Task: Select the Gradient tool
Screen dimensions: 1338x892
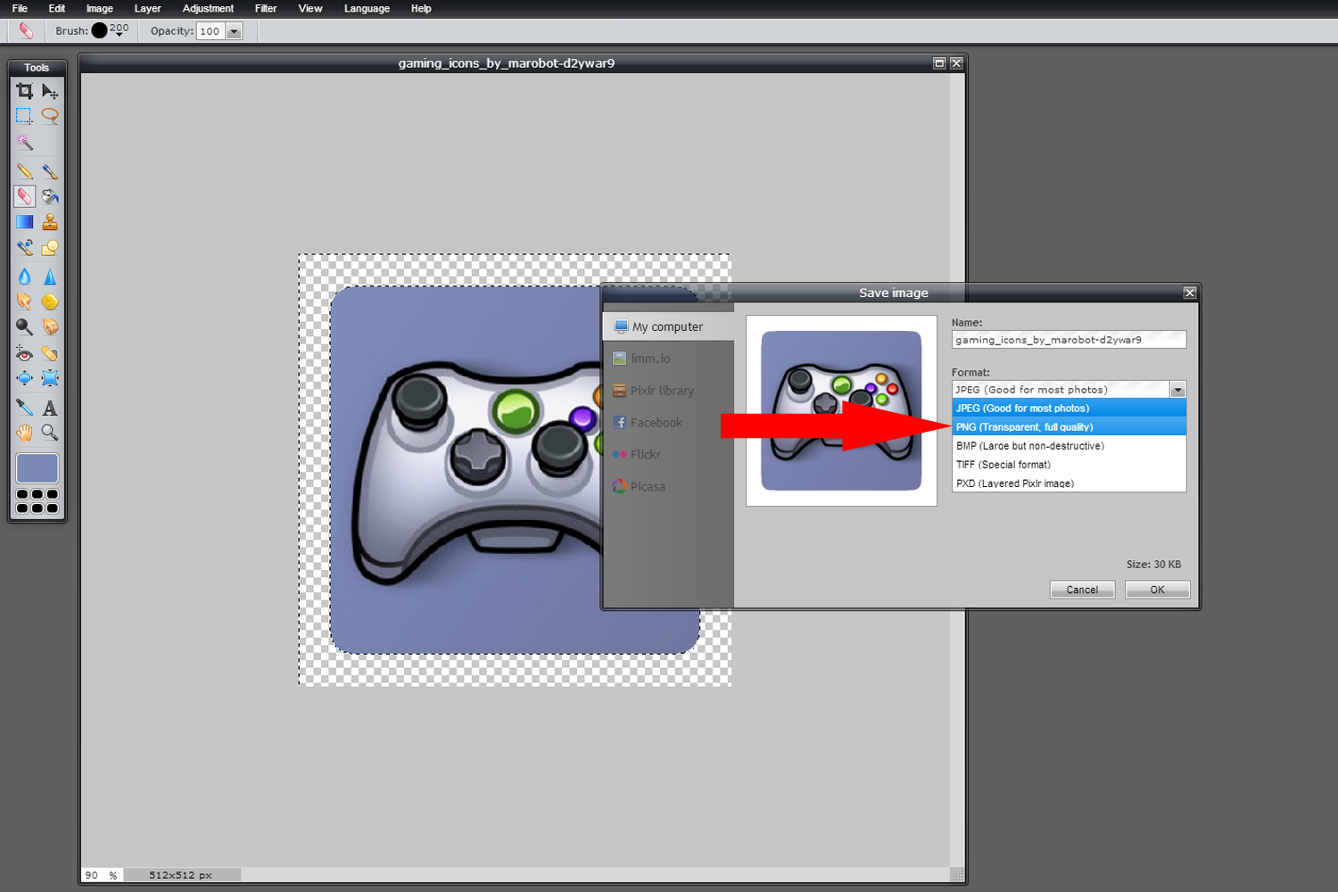Action: pyautogui.click(x=24, y=222)
